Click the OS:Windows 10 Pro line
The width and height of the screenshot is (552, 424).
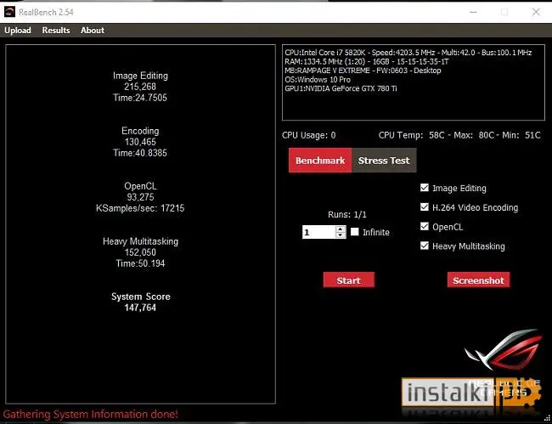click(x=318, y=80)
